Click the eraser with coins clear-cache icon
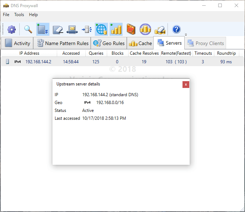245x212 pixels. [160, 30]
